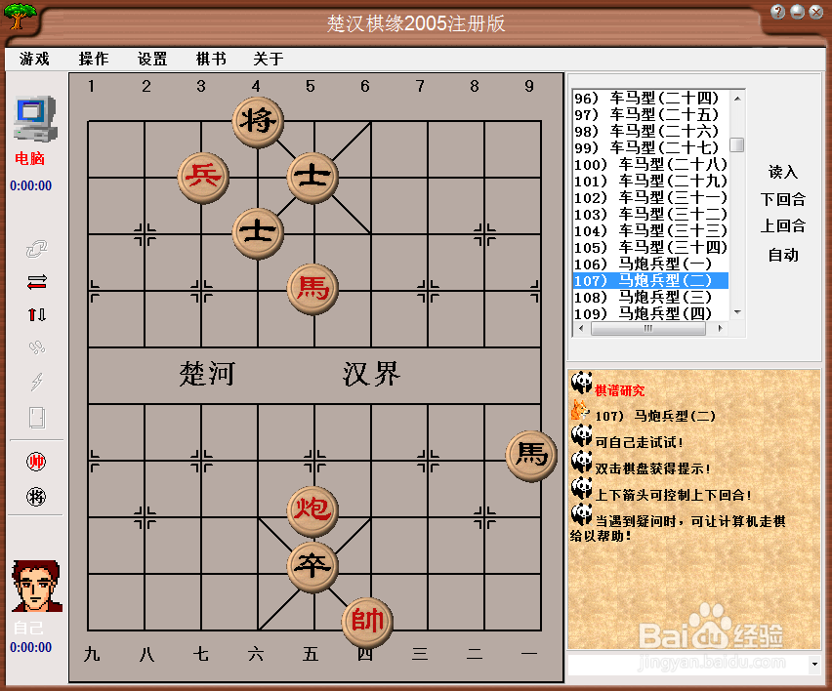Click the computer opponent icon
Viewport: 832px width, 691px height.
[x=35, y=119]
